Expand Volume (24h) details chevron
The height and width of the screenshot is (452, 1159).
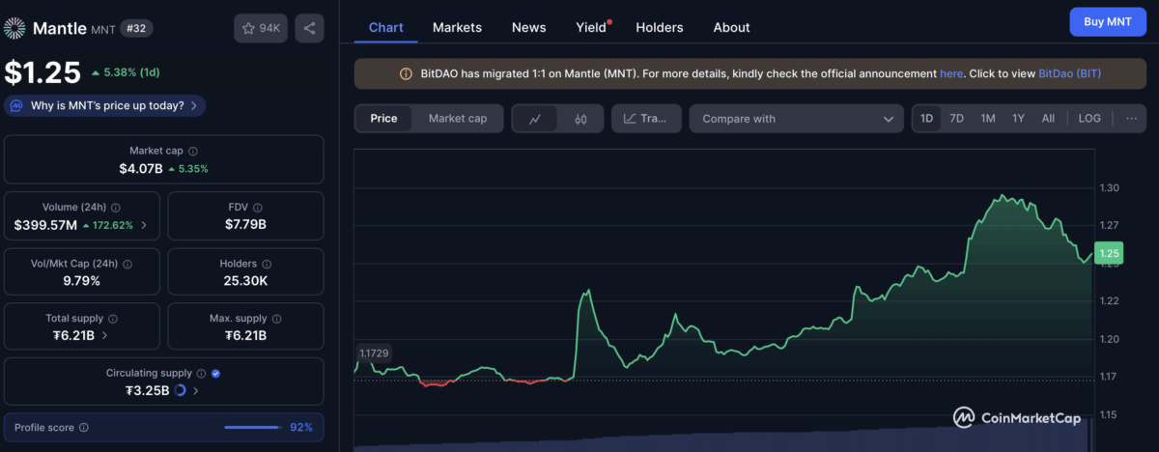pyautogui.click(x=145, y=225)
